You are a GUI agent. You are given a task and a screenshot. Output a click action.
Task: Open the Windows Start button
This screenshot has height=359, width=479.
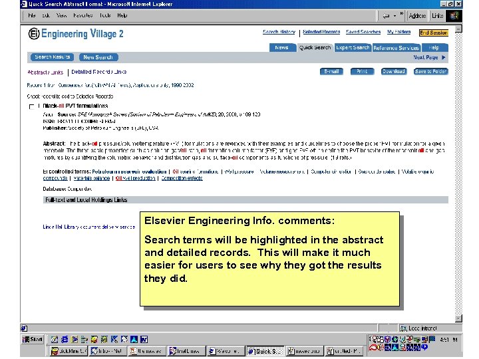33,339
